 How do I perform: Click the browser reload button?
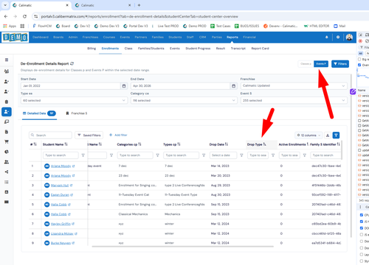(x=24, y=16)
